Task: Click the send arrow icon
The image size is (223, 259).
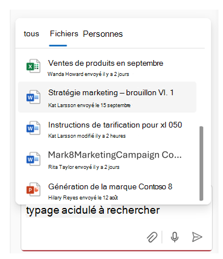Action: tap(197, 237)
